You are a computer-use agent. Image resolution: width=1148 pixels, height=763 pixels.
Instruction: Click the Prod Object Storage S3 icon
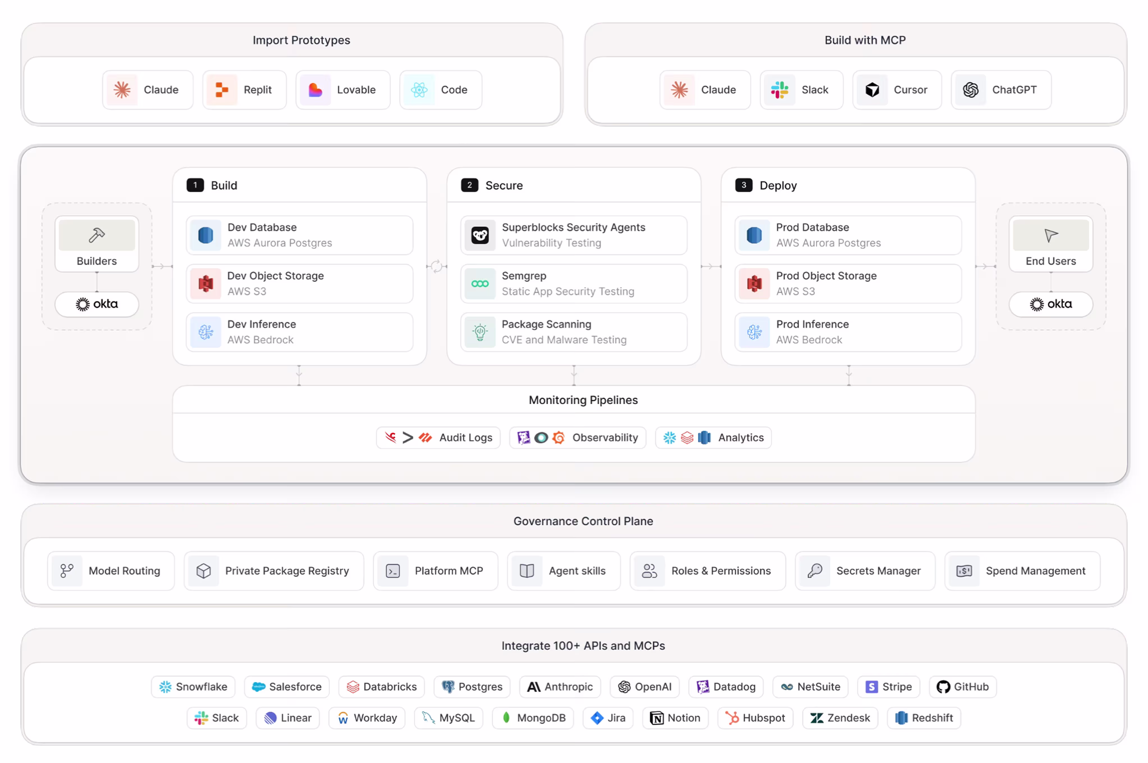tap(754, 283)
